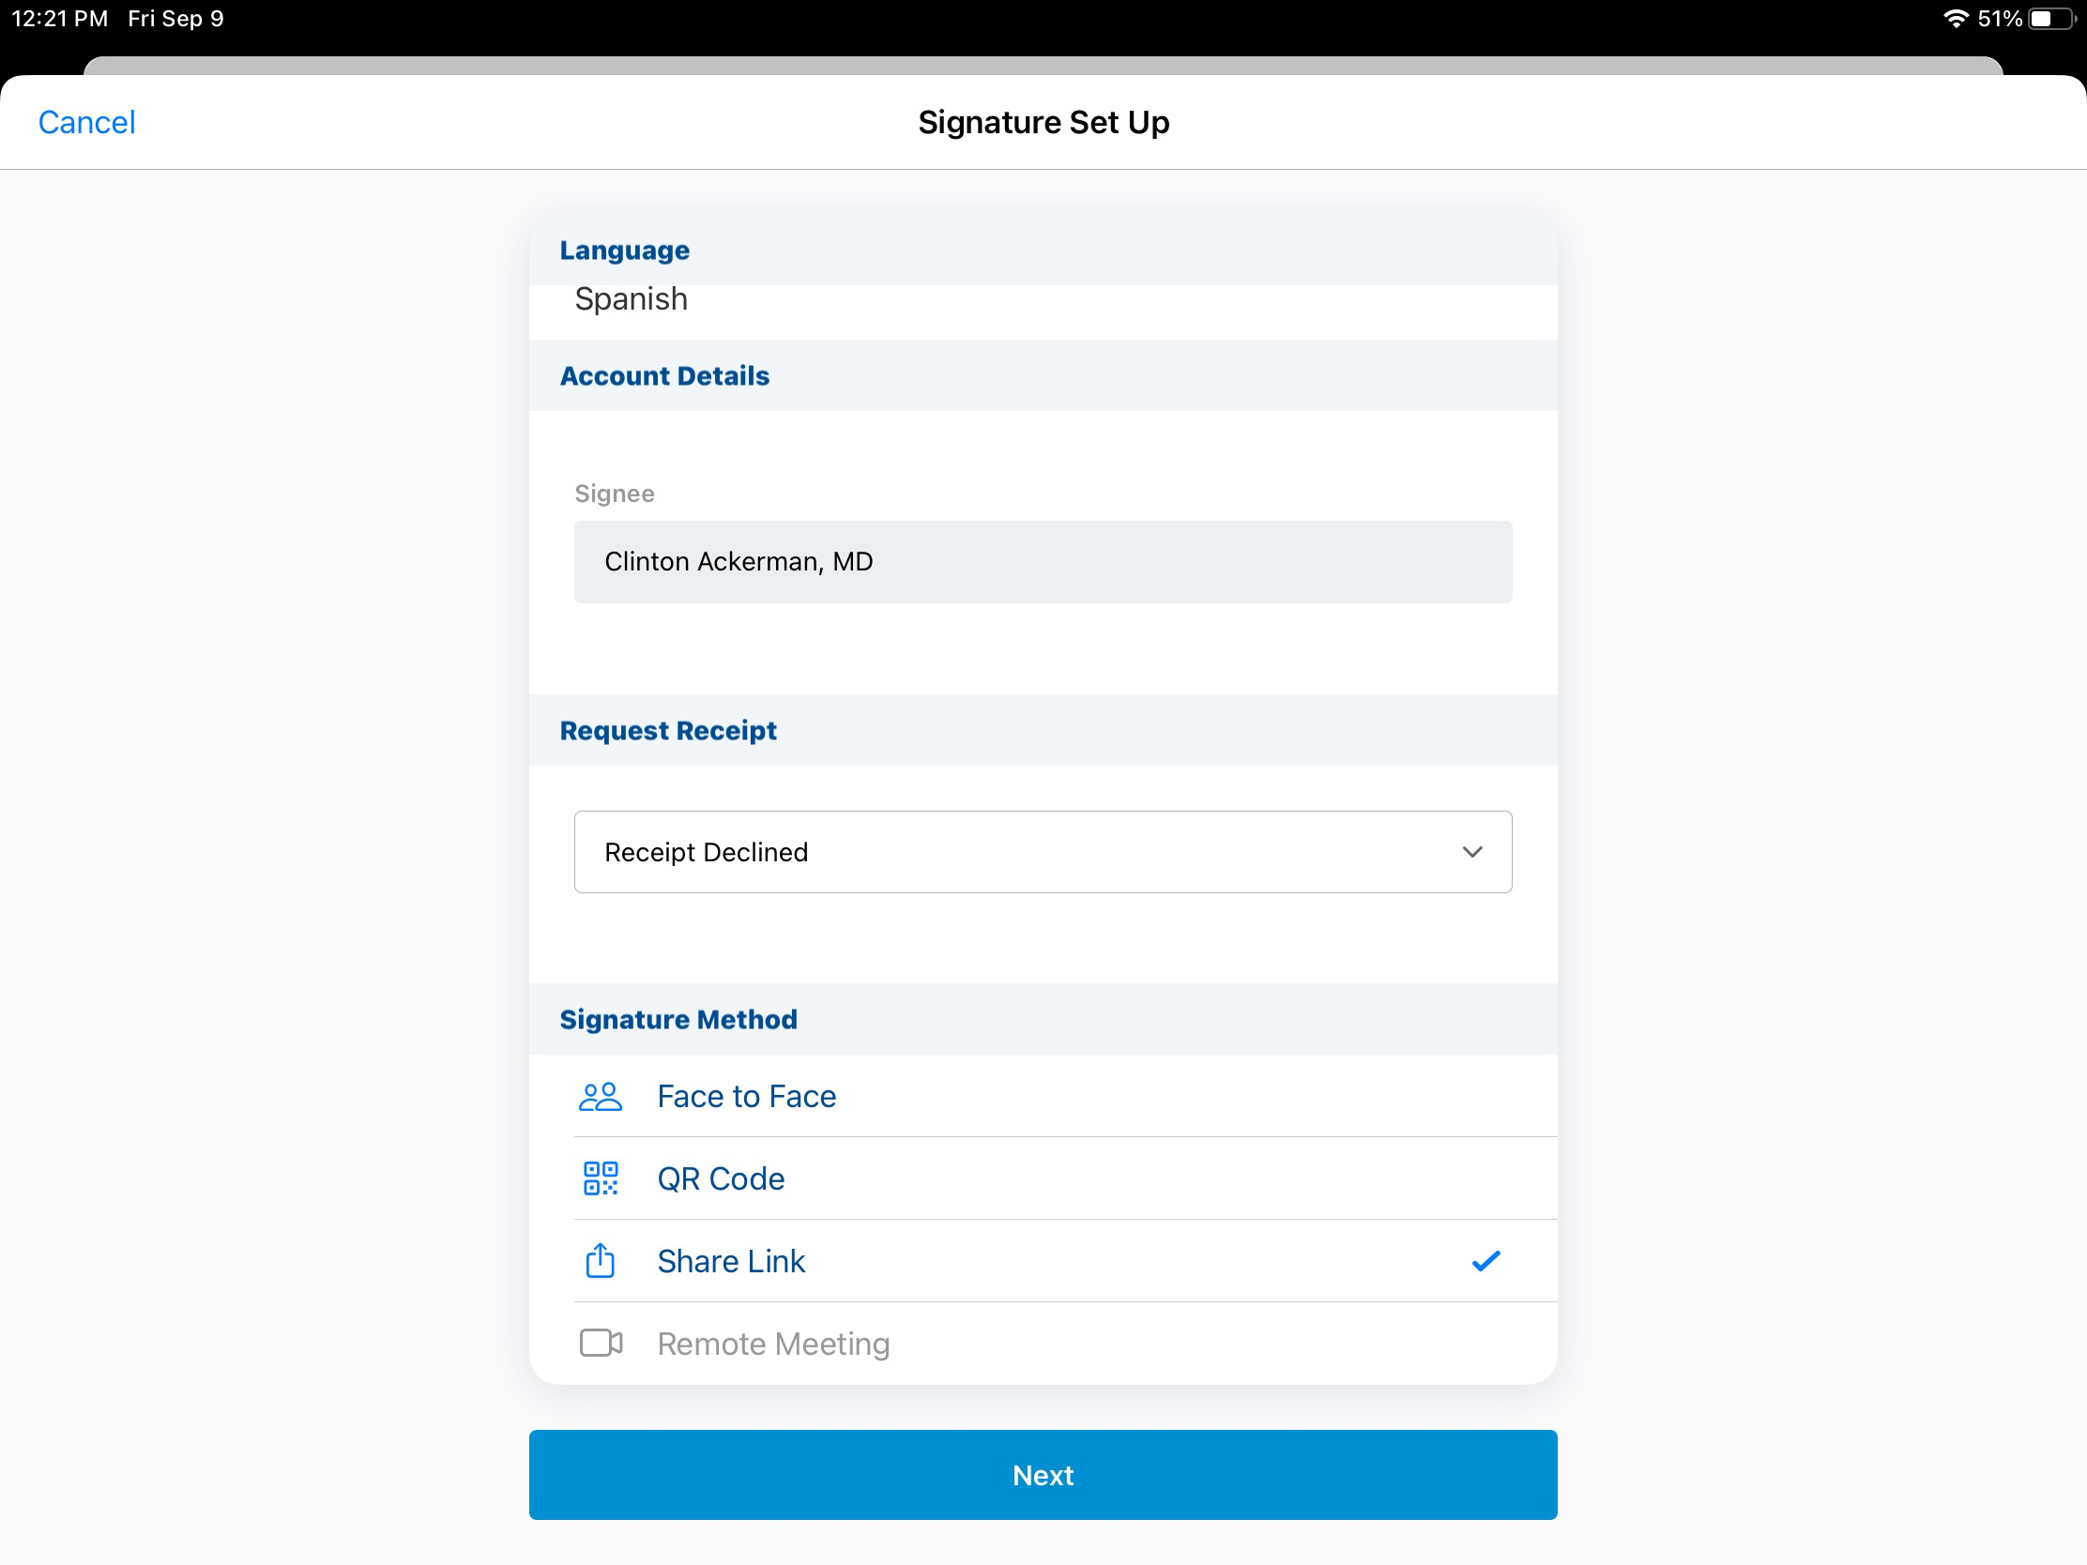Click the Face to Face people icon
The image size is (2087, 1565).
pyautogui.click(x=600, y=1096)
